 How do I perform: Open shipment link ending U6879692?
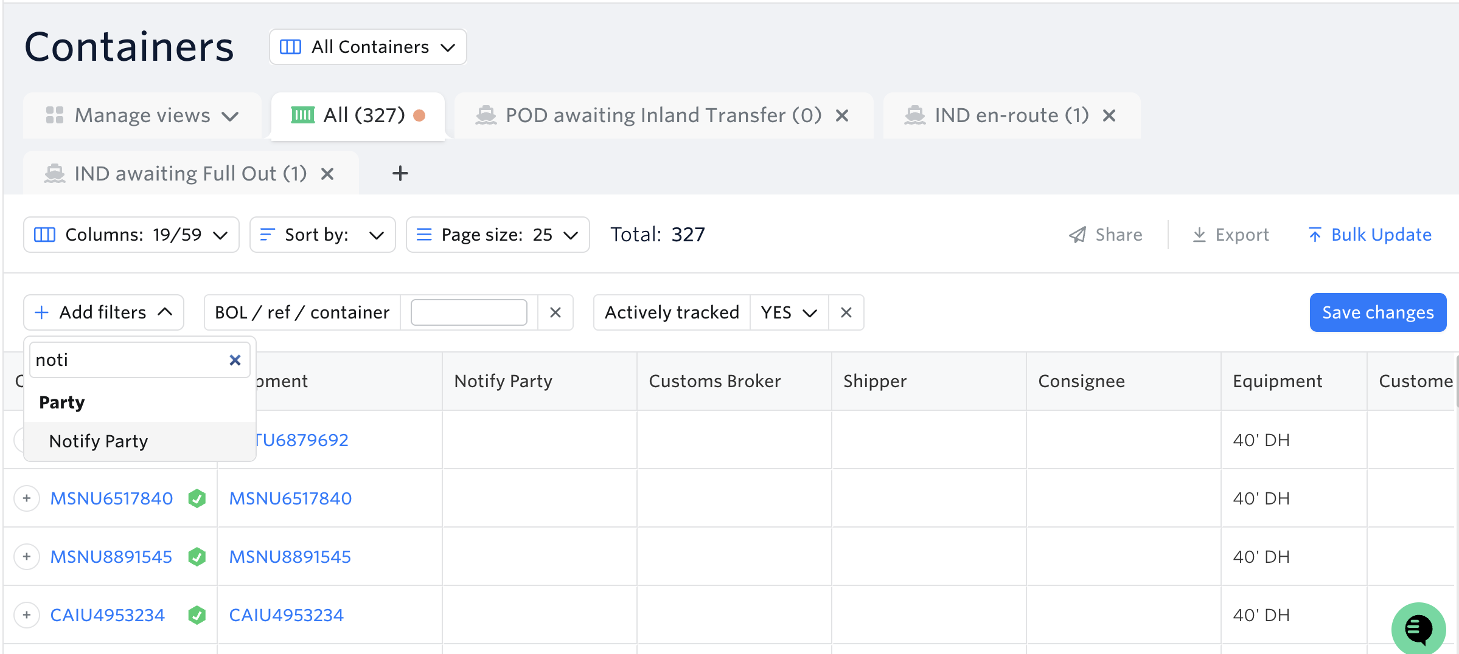[302, 440]
